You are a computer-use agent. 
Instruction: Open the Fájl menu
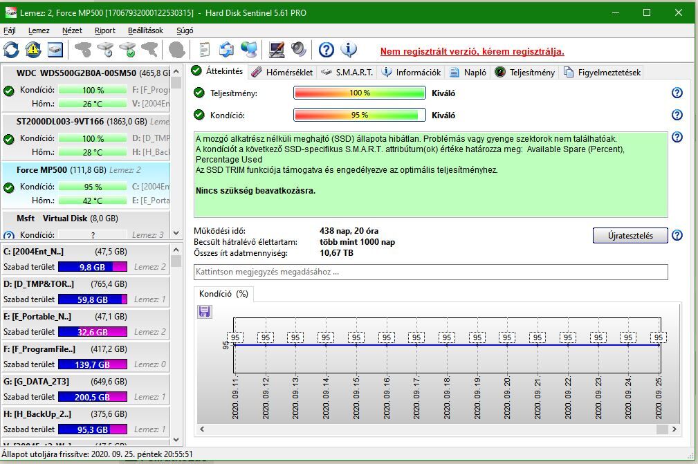pos(10,30)
